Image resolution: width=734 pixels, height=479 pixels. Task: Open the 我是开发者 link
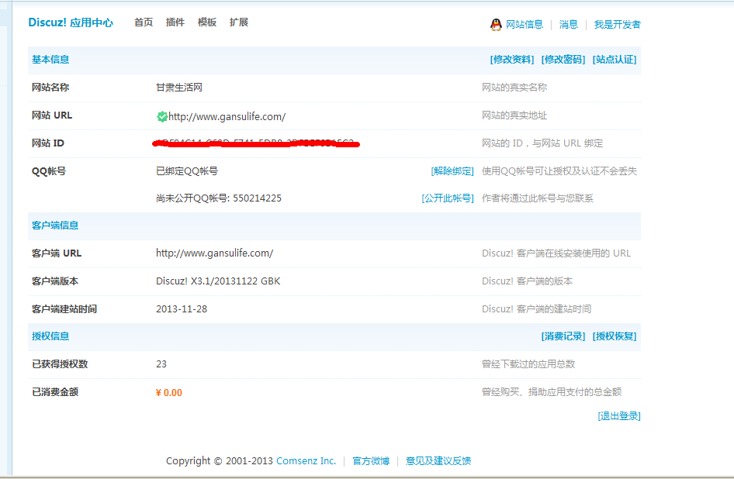point(618,24)
